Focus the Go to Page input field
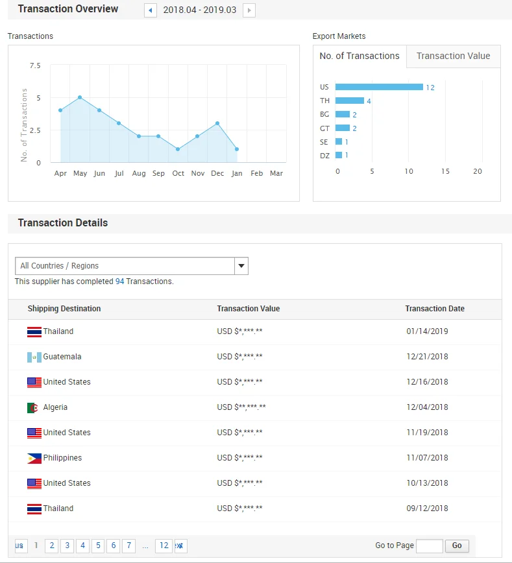The width and height of the screenshot is (512, 563). (429, 546)
